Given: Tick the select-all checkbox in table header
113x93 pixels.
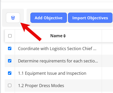Looking at the screenshot, I should click(x=10, y=36).
